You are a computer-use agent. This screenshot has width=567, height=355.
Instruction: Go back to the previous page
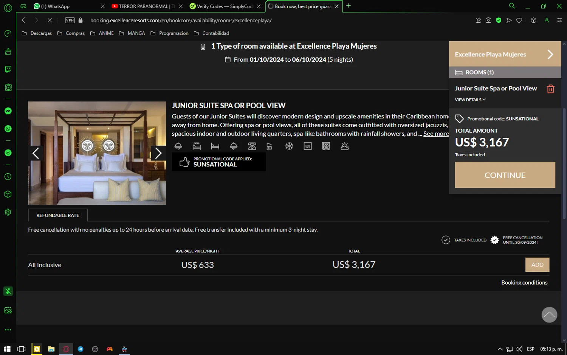23,20
